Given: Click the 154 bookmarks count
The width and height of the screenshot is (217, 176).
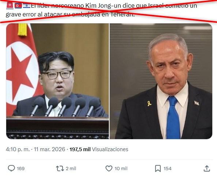Looking at the screenshot, I should tap(167, 169).
